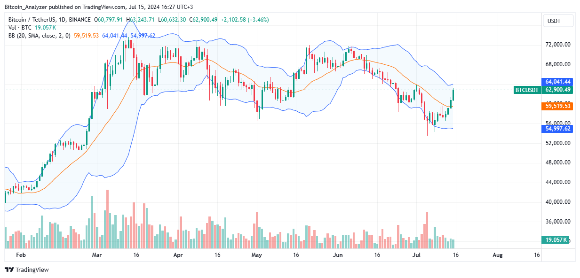
Task: Click the Jun label on time axis
Action: click(337, 255)
